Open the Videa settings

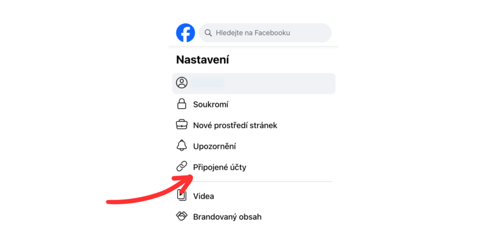tap(203, 196)
